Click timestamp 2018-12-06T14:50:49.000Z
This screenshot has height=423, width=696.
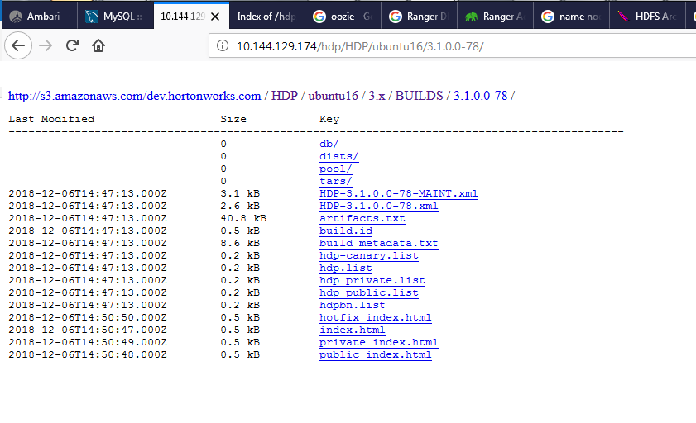coord(88,342)
